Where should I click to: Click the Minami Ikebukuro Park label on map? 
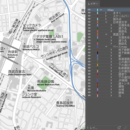tap(48, 84)
